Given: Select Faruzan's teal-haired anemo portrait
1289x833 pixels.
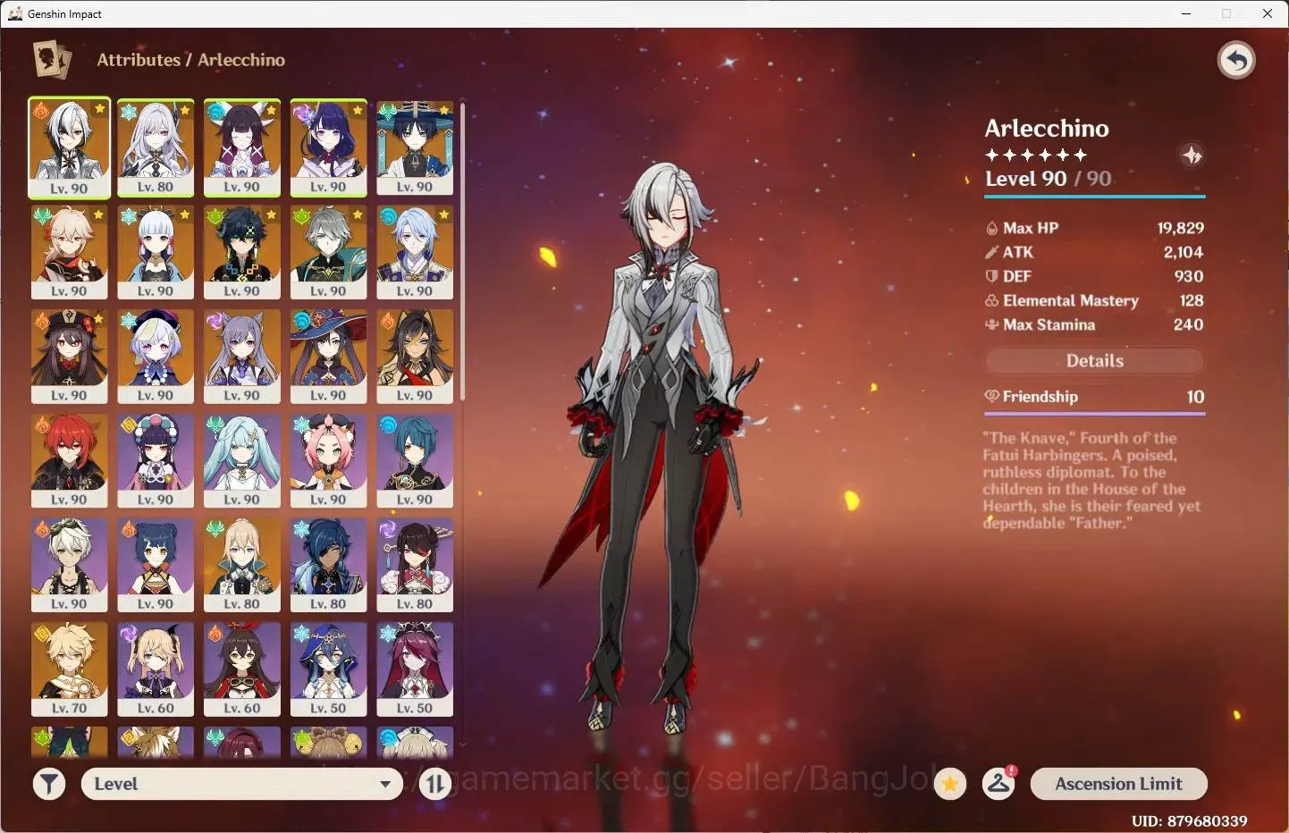Looking at the screenshot, I should point(241,461).
